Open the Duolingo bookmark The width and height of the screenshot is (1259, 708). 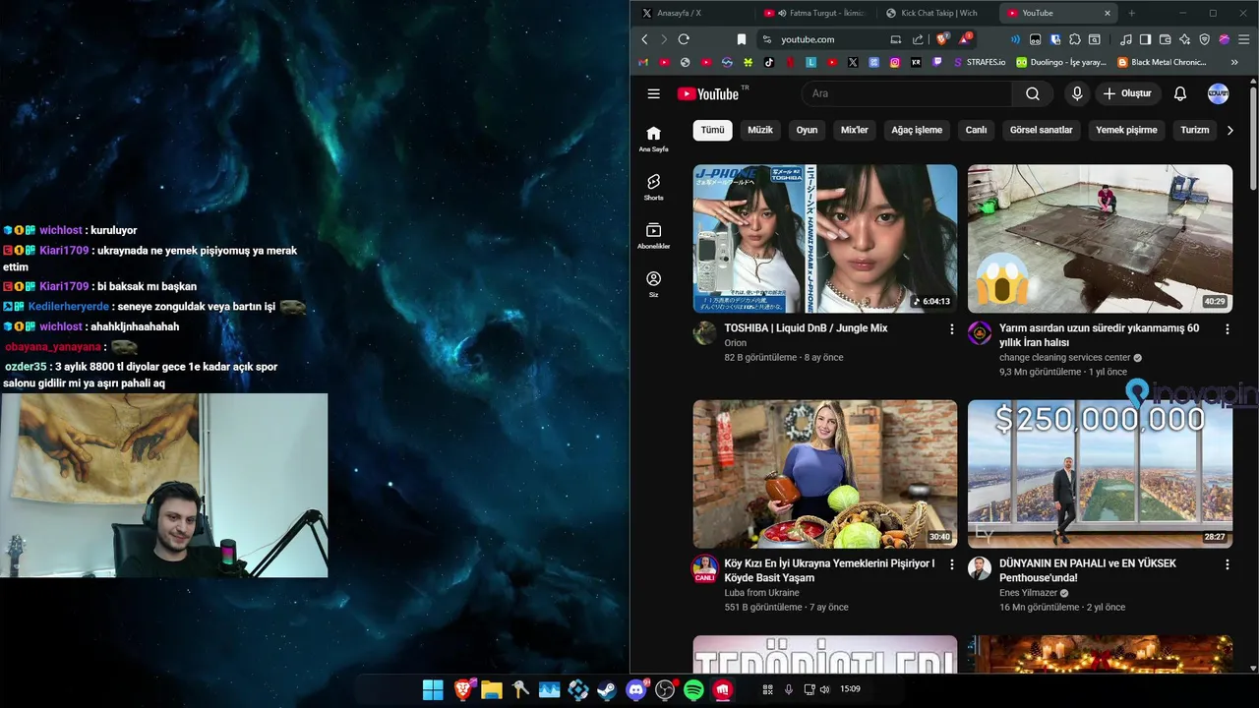click(x=1061, y=62)
